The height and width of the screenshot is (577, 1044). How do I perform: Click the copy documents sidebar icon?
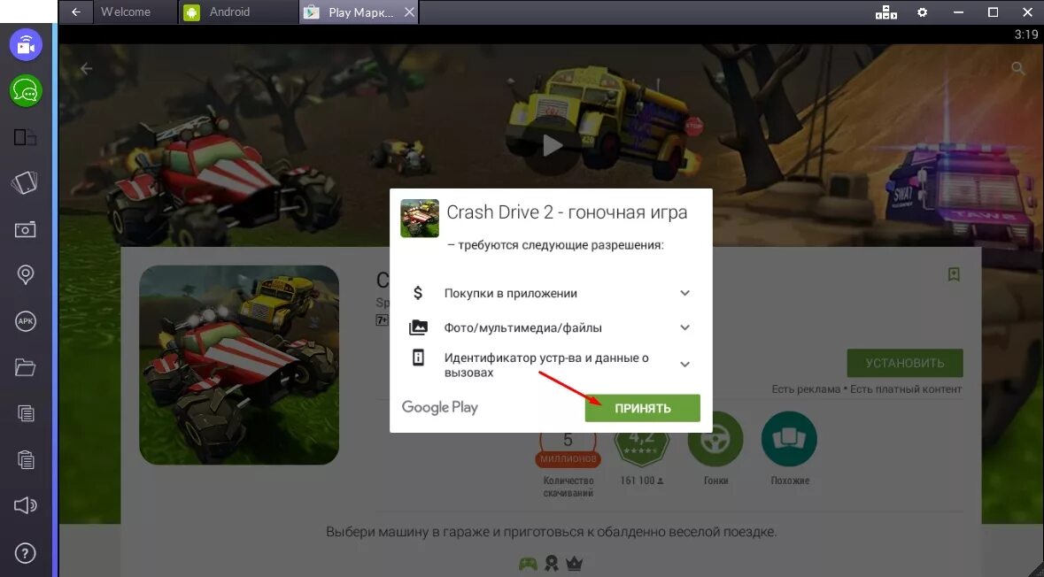[26, 413]
